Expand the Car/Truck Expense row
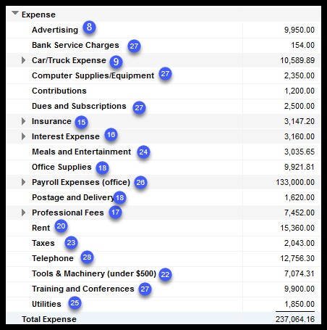The width and height of the screenshot is (327, 330). click(x=23, y=60)
